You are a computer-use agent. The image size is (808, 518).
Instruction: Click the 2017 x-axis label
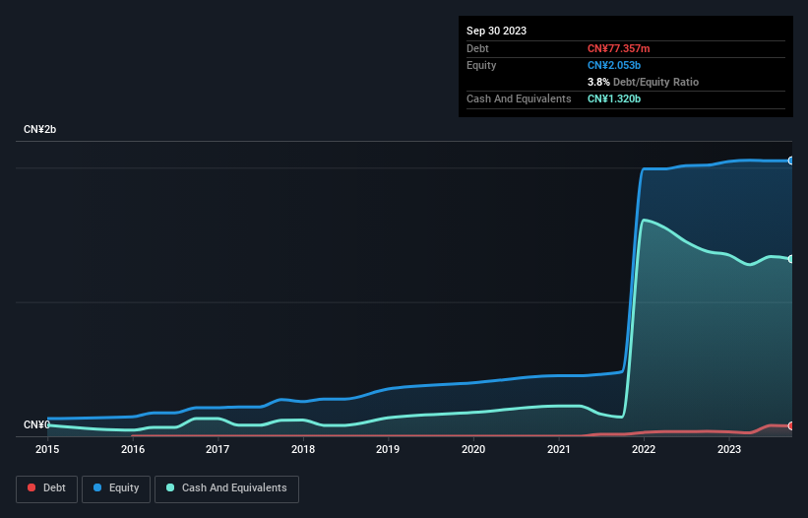pos(218,449)
